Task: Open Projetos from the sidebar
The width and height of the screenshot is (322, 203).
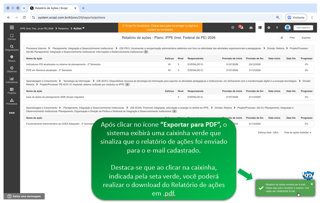Action: pos(12,91)
